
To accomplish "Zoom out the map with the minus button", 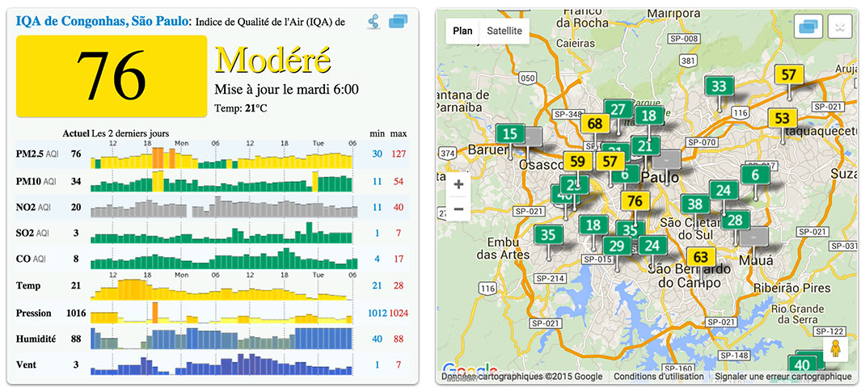I will [x=458, y=209].
